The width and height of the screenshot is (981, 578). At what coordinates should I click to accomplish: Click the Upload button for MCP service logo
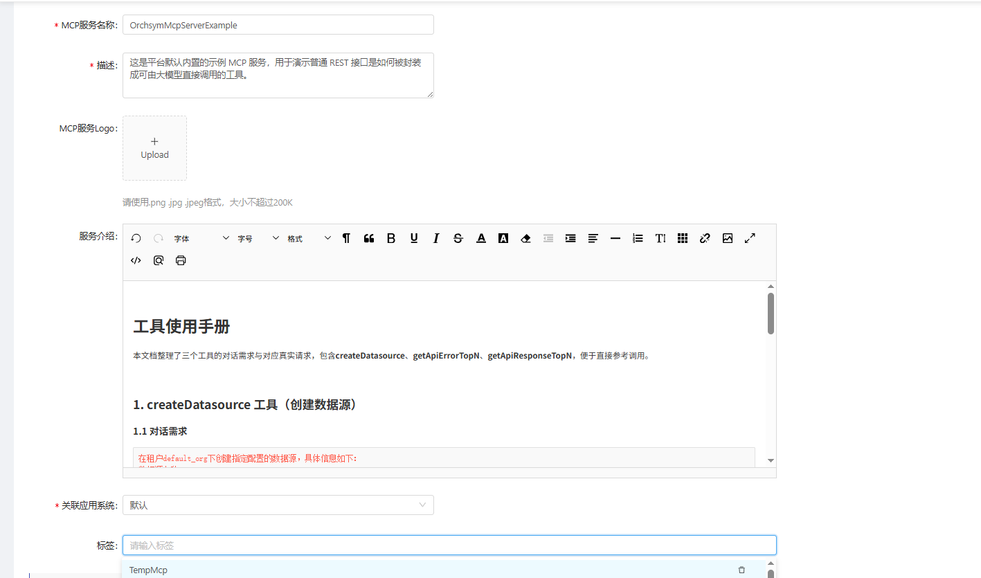coord(154,148)
